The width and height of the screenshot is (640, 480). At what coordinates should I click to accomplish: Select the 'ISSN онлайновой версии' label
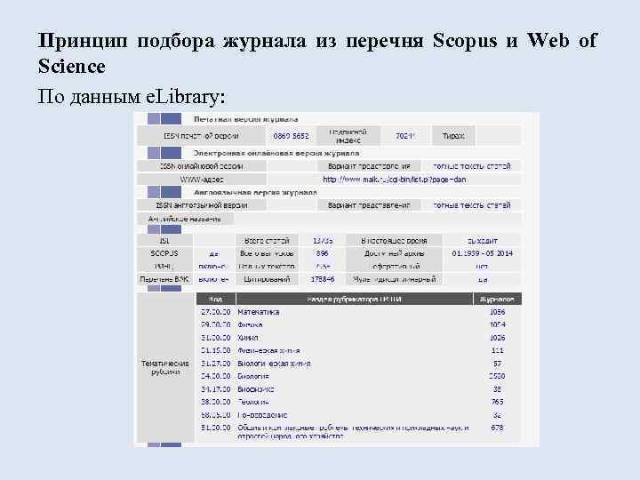201,166
